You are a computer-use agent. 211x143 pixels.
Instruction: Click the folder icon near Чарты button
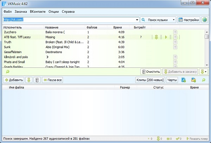point(193,80)
